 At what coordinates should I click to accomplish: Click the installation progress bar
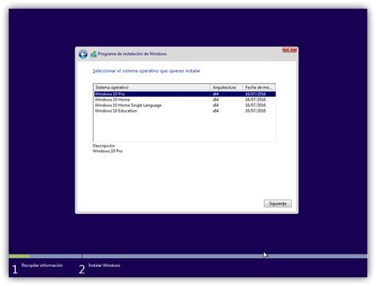[188, 257]
